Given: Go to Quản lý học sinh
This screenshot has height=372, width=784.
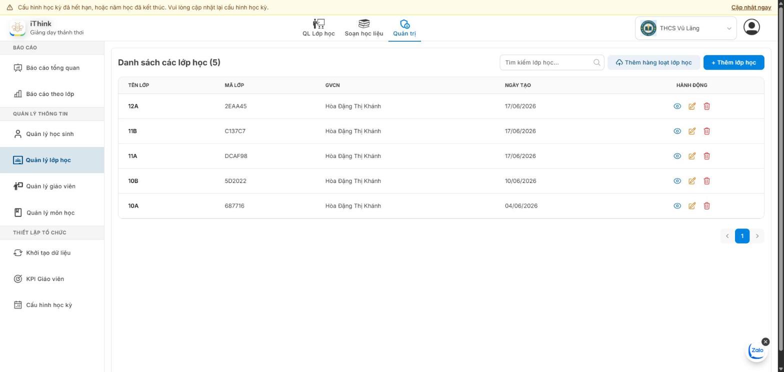Looking at the screenshot, I should point(52,134).
